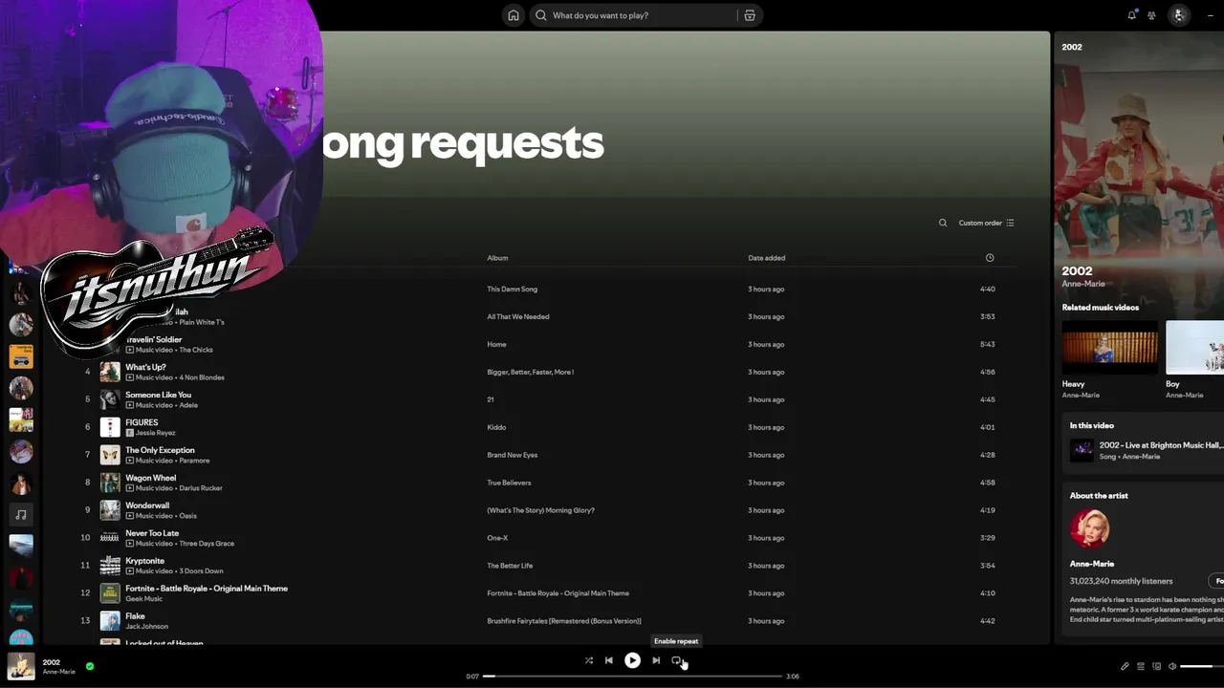Click the 4:10 duration of Fortnite track
The width and height of the screenshot is (1224, 688).
click(988, 594)
